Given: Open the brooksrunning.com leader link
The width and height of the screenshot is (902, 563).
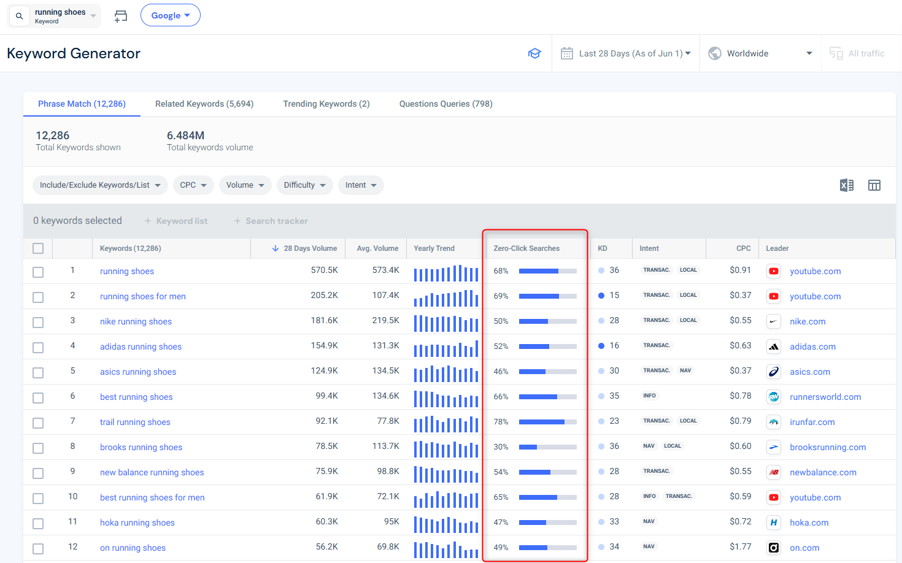Looking at the screenshot, I should pyautogui.click(x=828, y=447).
